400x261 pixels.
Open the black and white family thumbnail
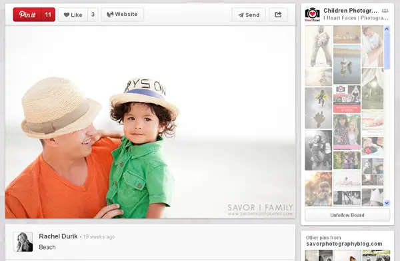coord(319,150)
